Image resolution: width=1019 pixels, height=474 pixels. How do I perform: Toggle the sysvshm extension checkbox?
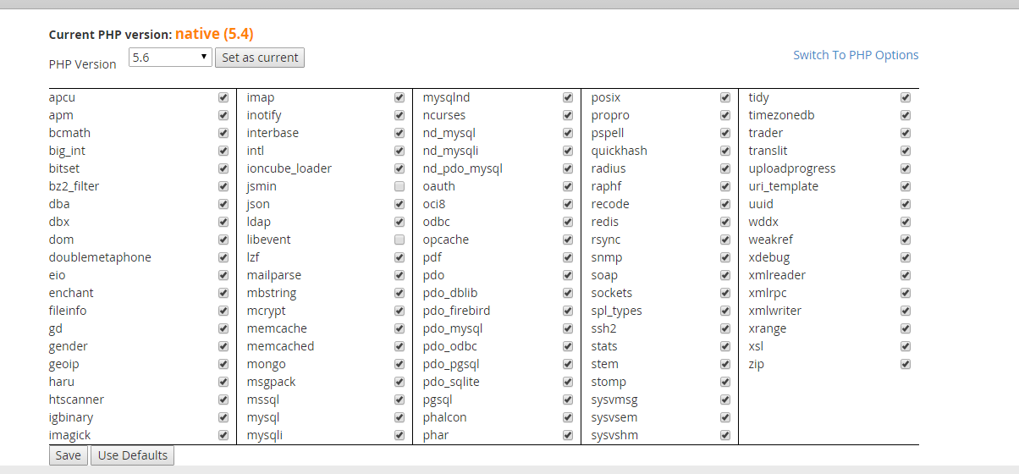tap(725, 435)
